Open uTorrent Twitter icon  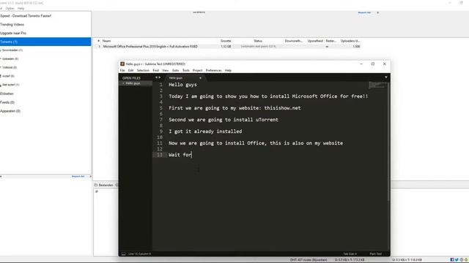[x=457, y=260]
